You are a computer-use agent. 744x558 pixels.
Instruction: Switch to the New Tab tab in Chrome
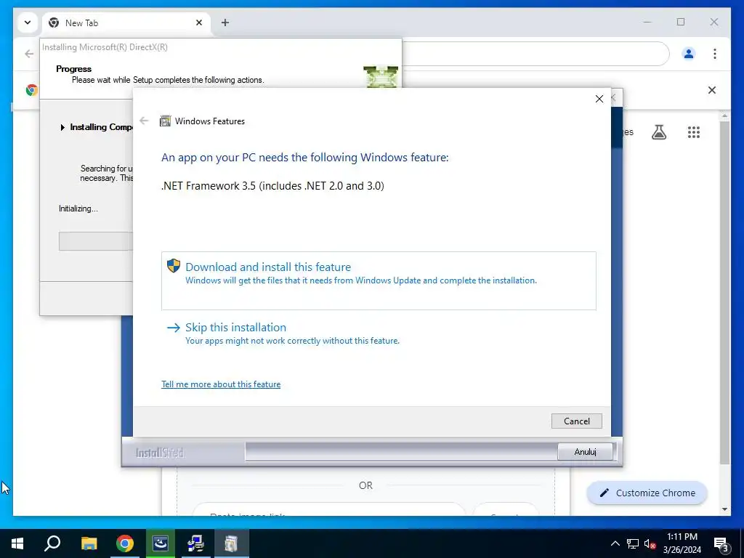point(126,23)
